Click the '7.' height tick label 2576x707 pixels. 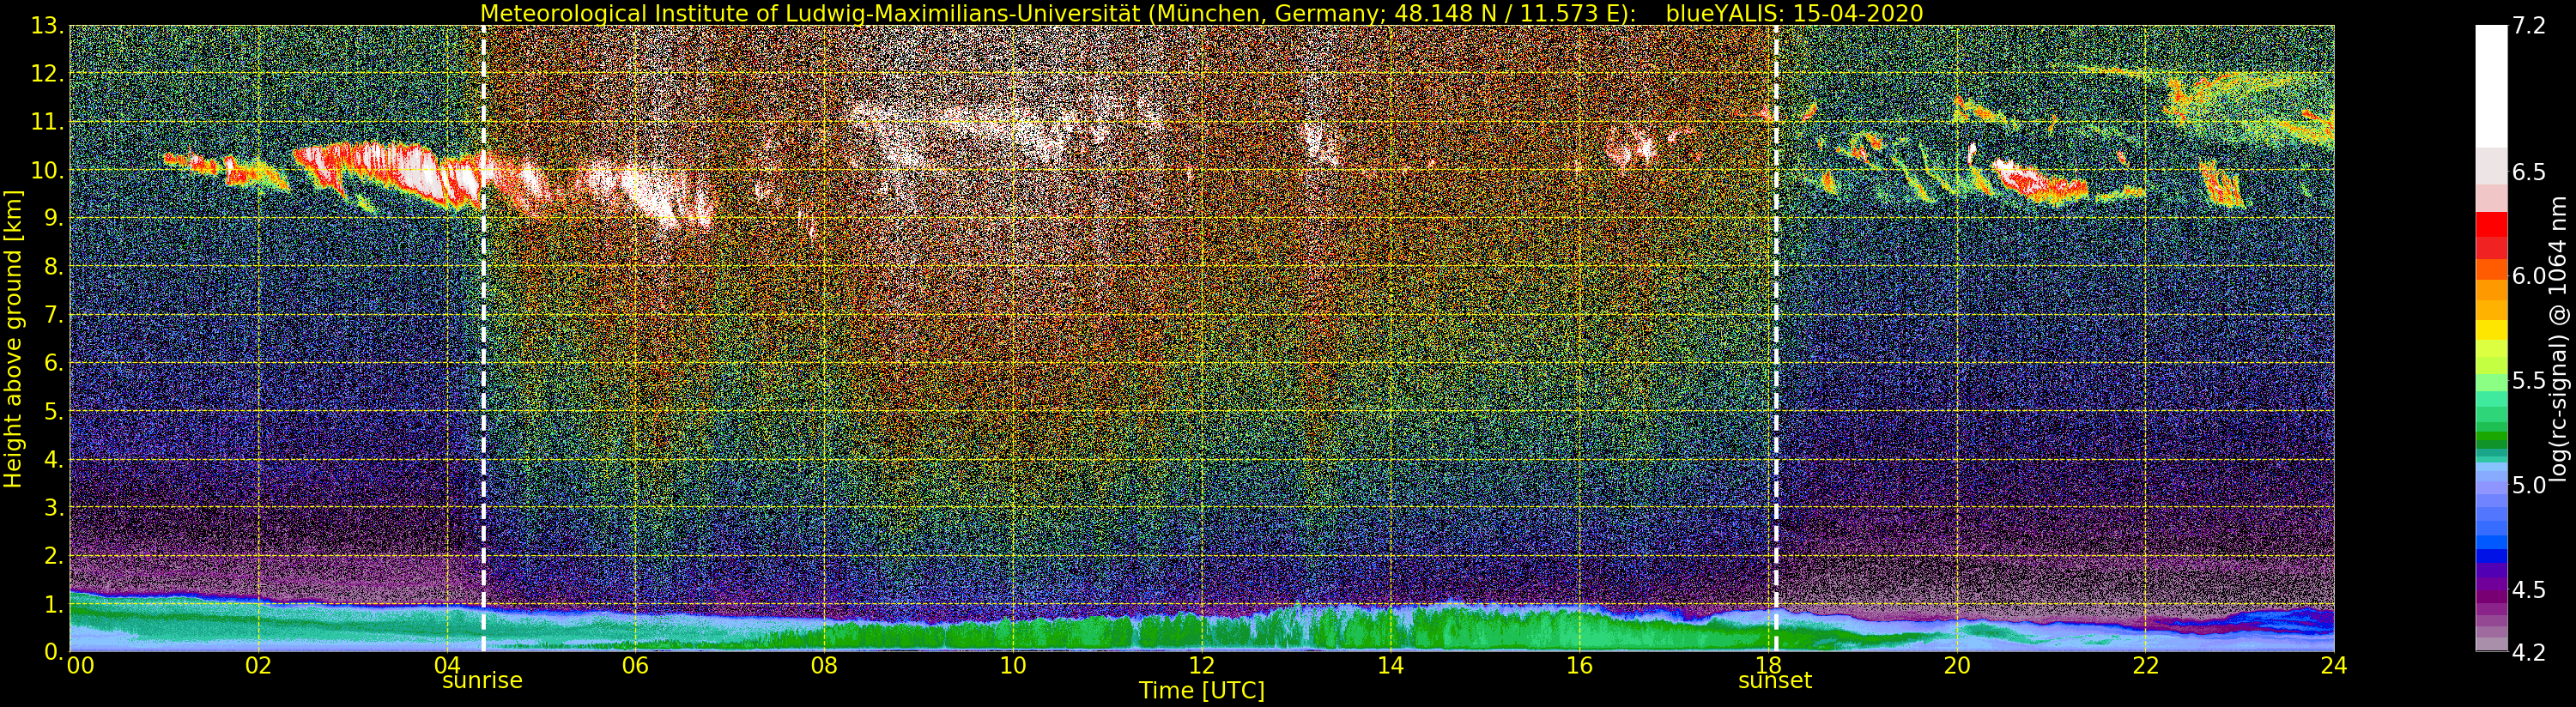pyautogui.click(x=54, y=315)
